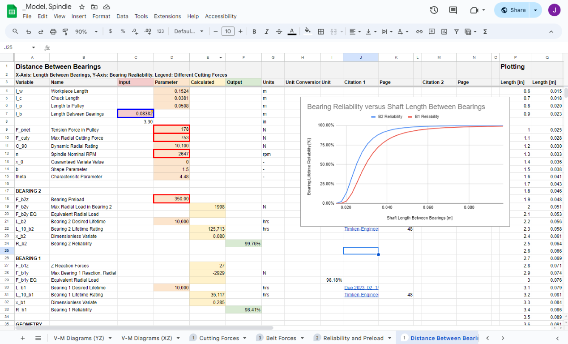Click the insert chart icon

[444, 31]
